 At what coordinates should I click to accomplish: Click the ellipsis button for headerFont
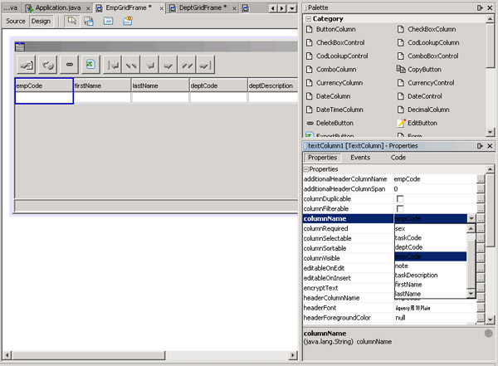tap(481, 308)
